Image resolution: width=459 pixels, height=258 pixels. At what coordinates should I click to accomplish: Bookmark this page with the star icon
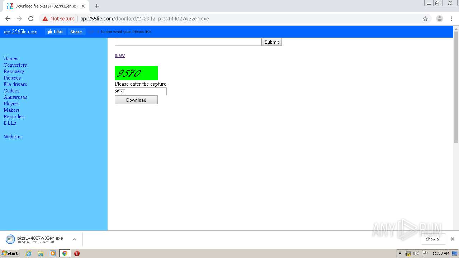(x=425, y=19)
